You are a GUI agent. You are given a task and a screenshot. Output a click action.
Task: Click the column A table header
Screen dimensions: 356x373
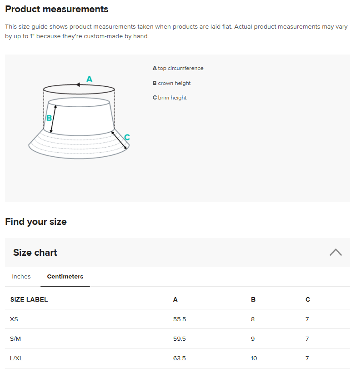coord(175,299)
